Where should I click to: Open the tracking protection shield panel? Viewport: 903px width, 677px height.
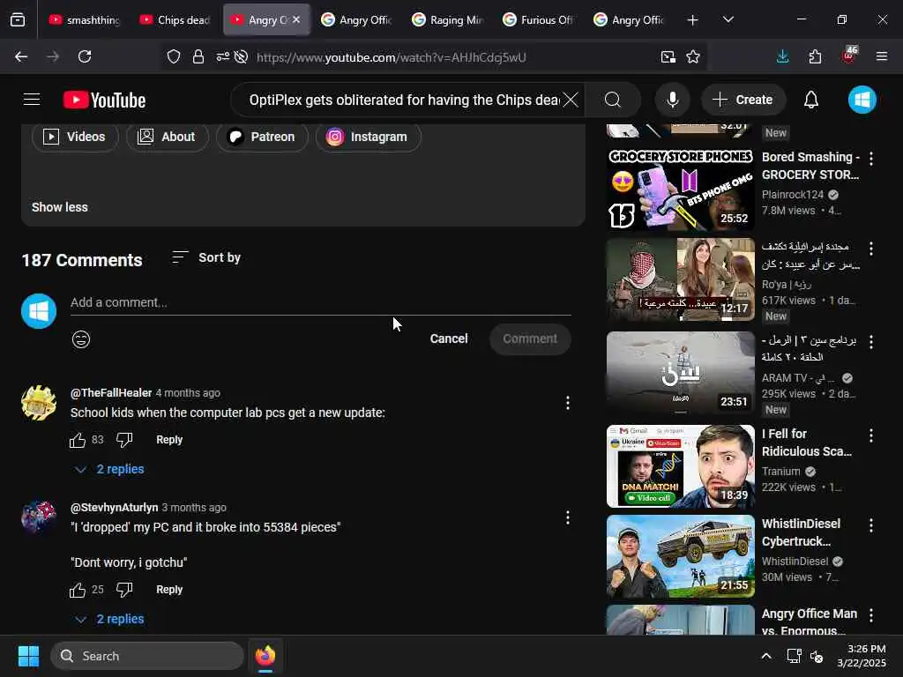[x=174, y=56]
